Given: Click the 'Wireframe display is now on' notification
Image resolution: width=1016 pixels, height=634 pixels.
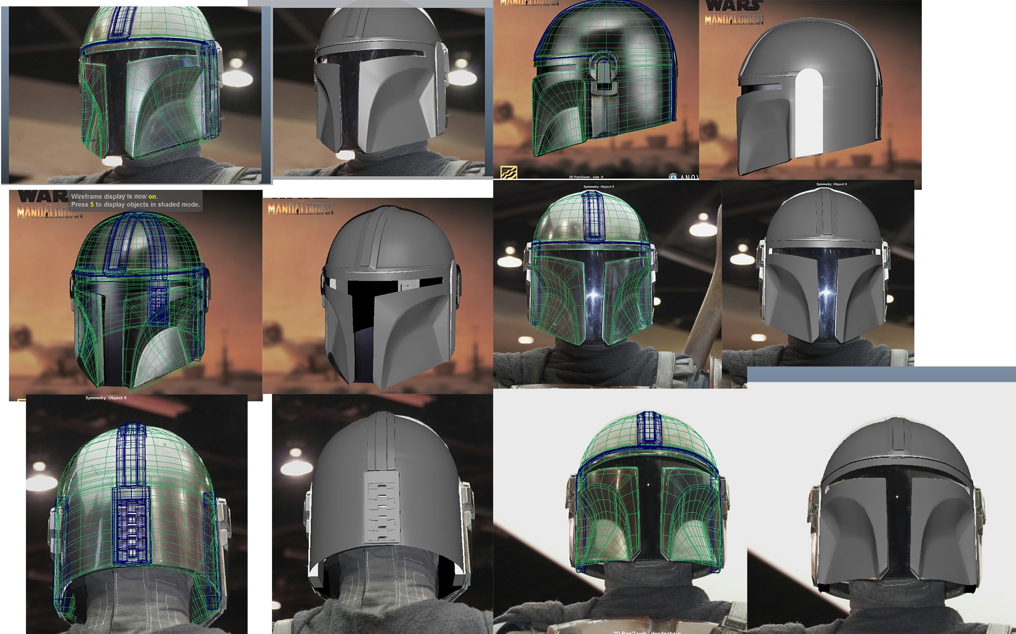Looking at the screenshot, I should (x=135, y=200).
